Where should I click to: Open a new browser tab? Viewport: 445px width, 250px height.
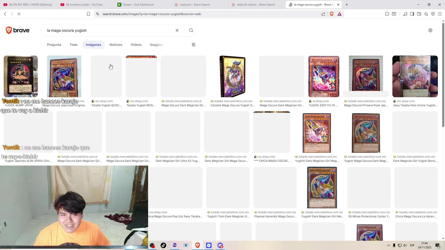(x=347, y=5)
